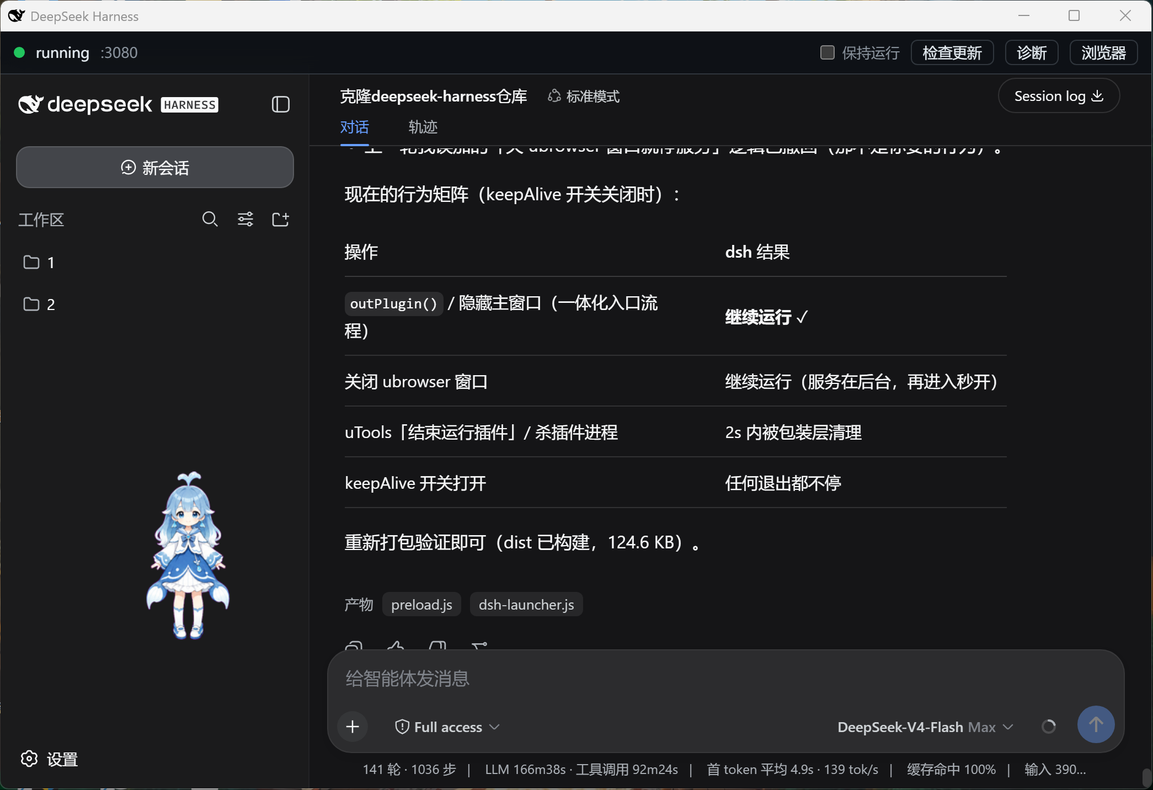Click the 设置 gear icon
Viewport: 1153px width, 790px height.
(29, 759)
